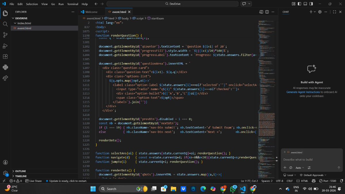Screen dimensions: 345x194
Task: Open chat settings gear icon
Action: (320, 12)
